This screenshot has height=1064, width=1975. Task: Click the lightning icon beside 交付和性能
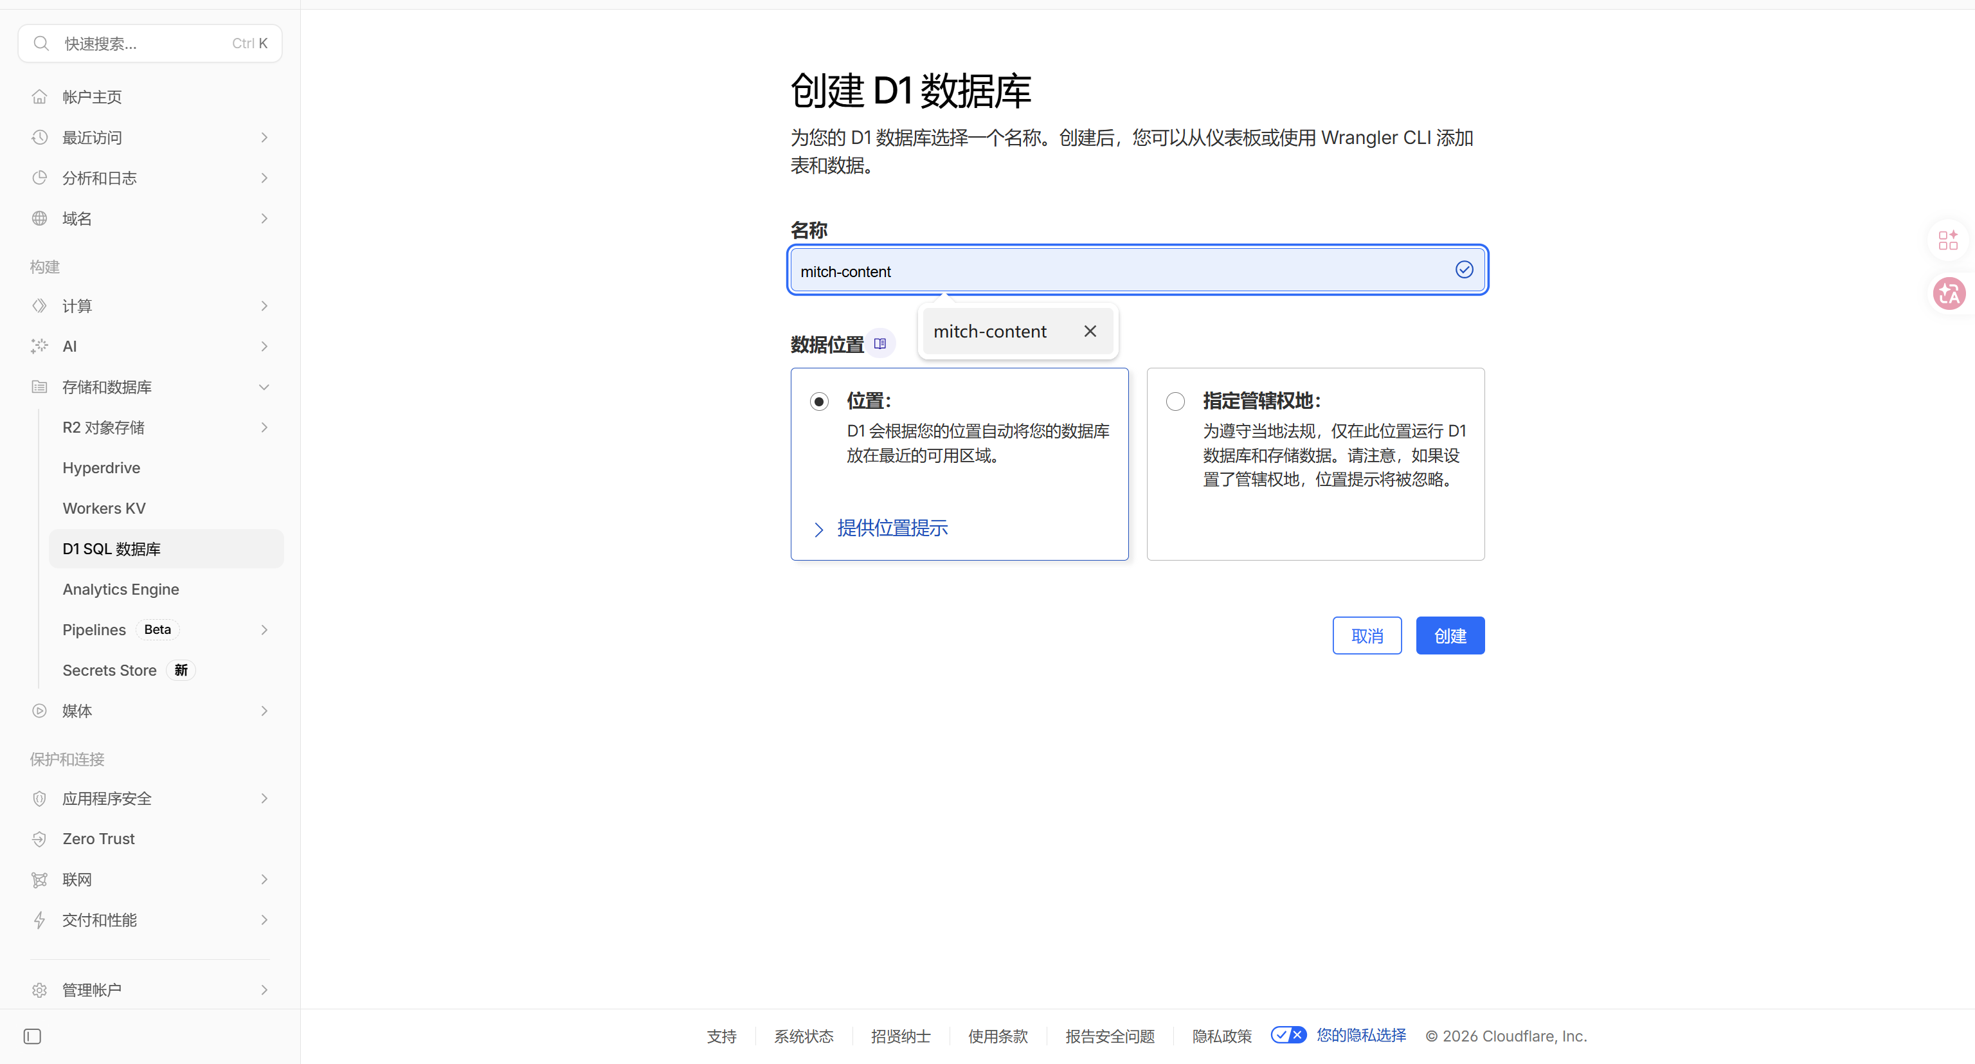click(x=39, y=920)
